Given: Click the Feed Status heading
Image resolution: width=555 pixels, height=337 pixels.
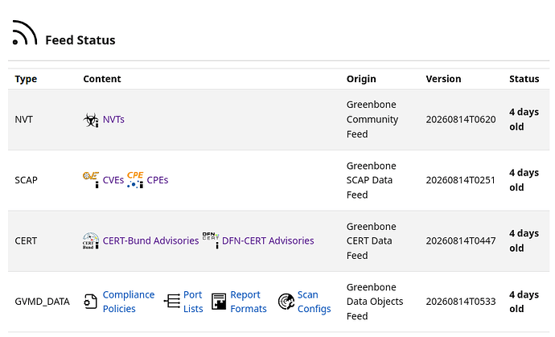Looking at the screenshot, I should pyautogui.click(x=80, y=40).
